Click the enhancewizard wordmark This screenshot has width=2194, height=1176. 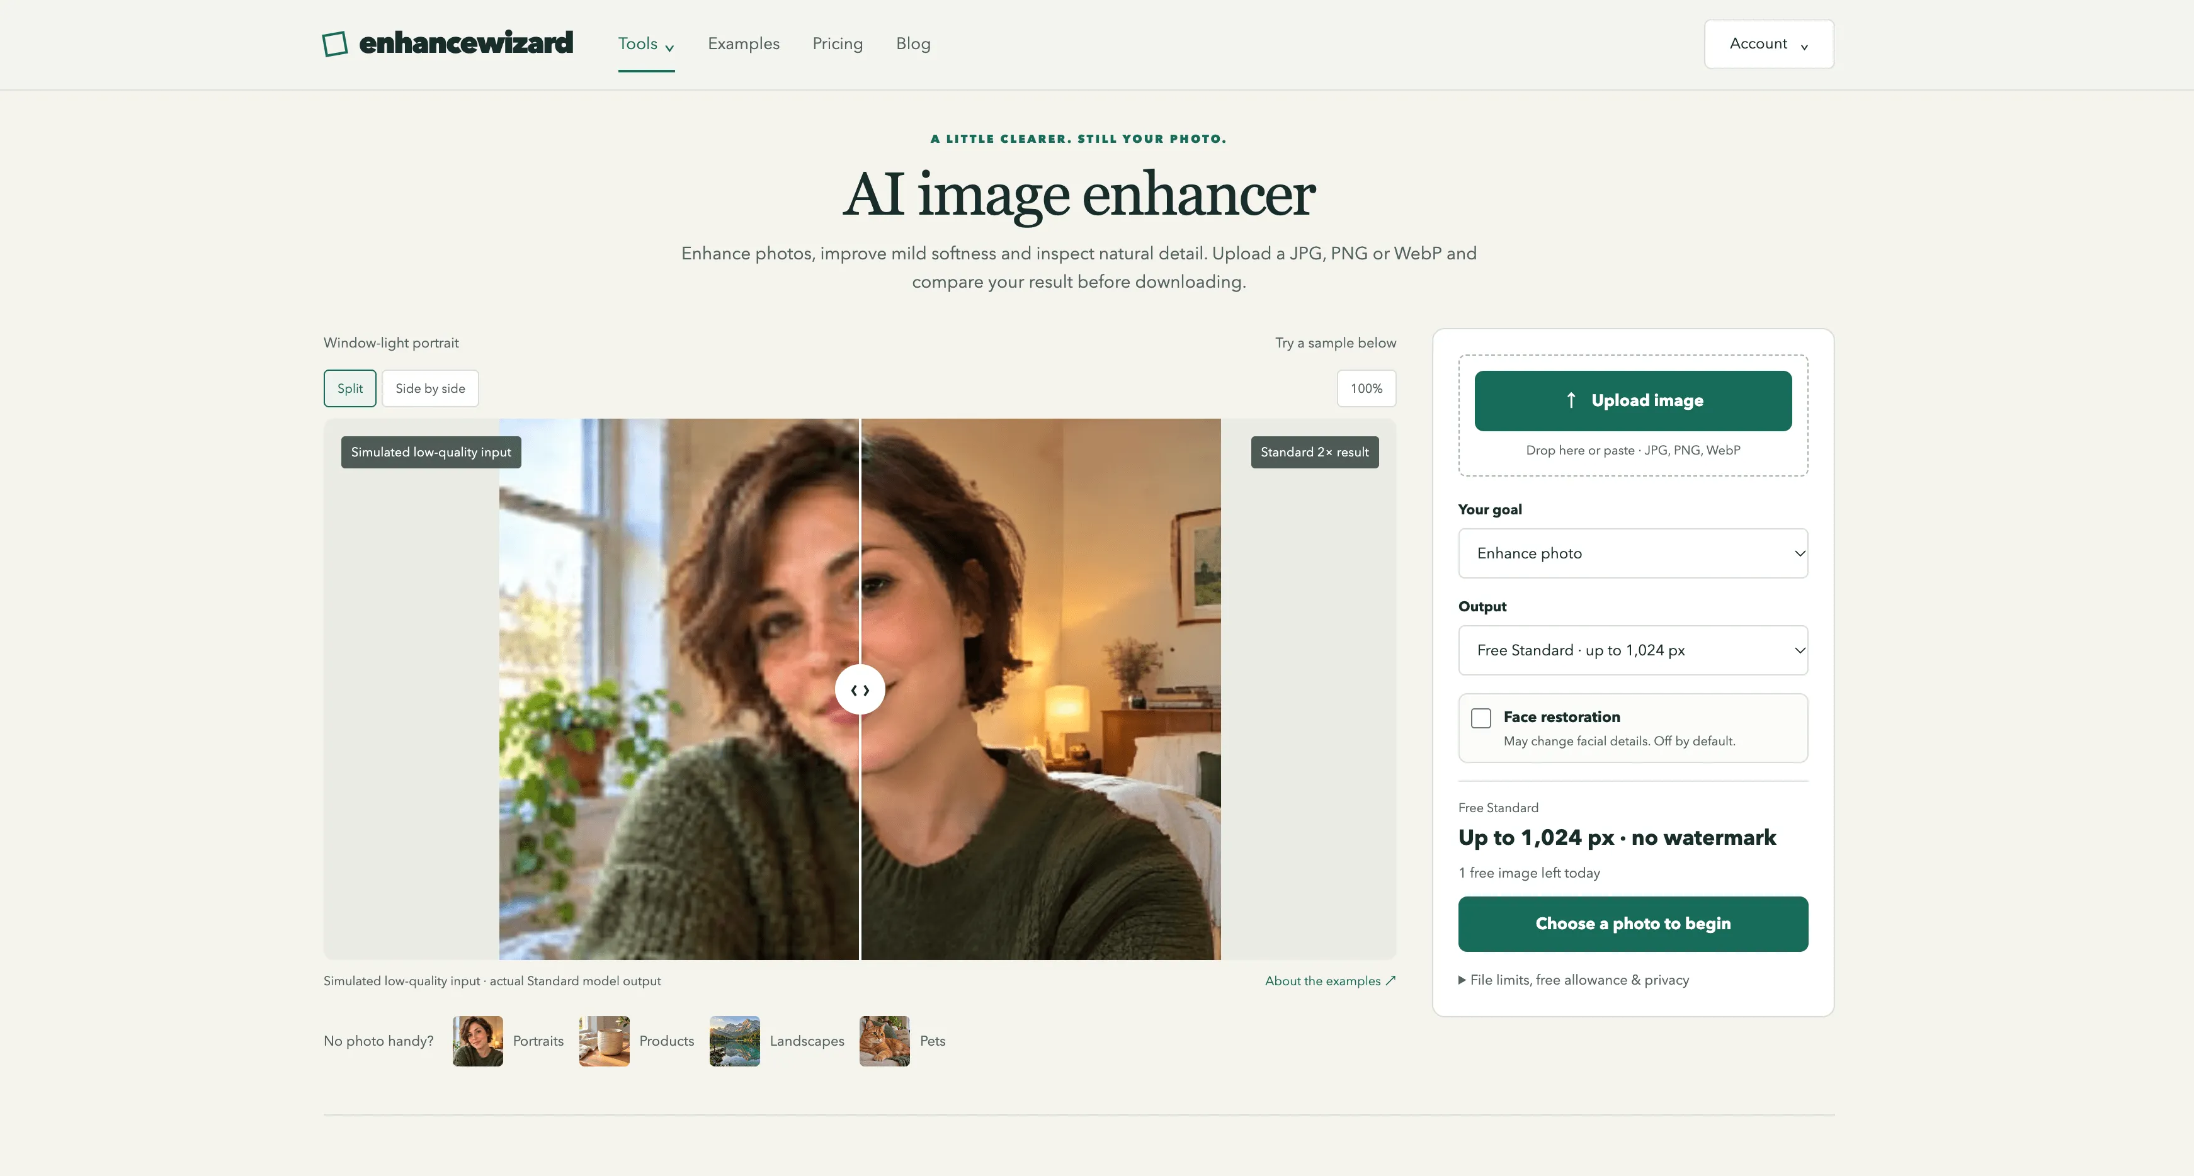coord(466,43)
